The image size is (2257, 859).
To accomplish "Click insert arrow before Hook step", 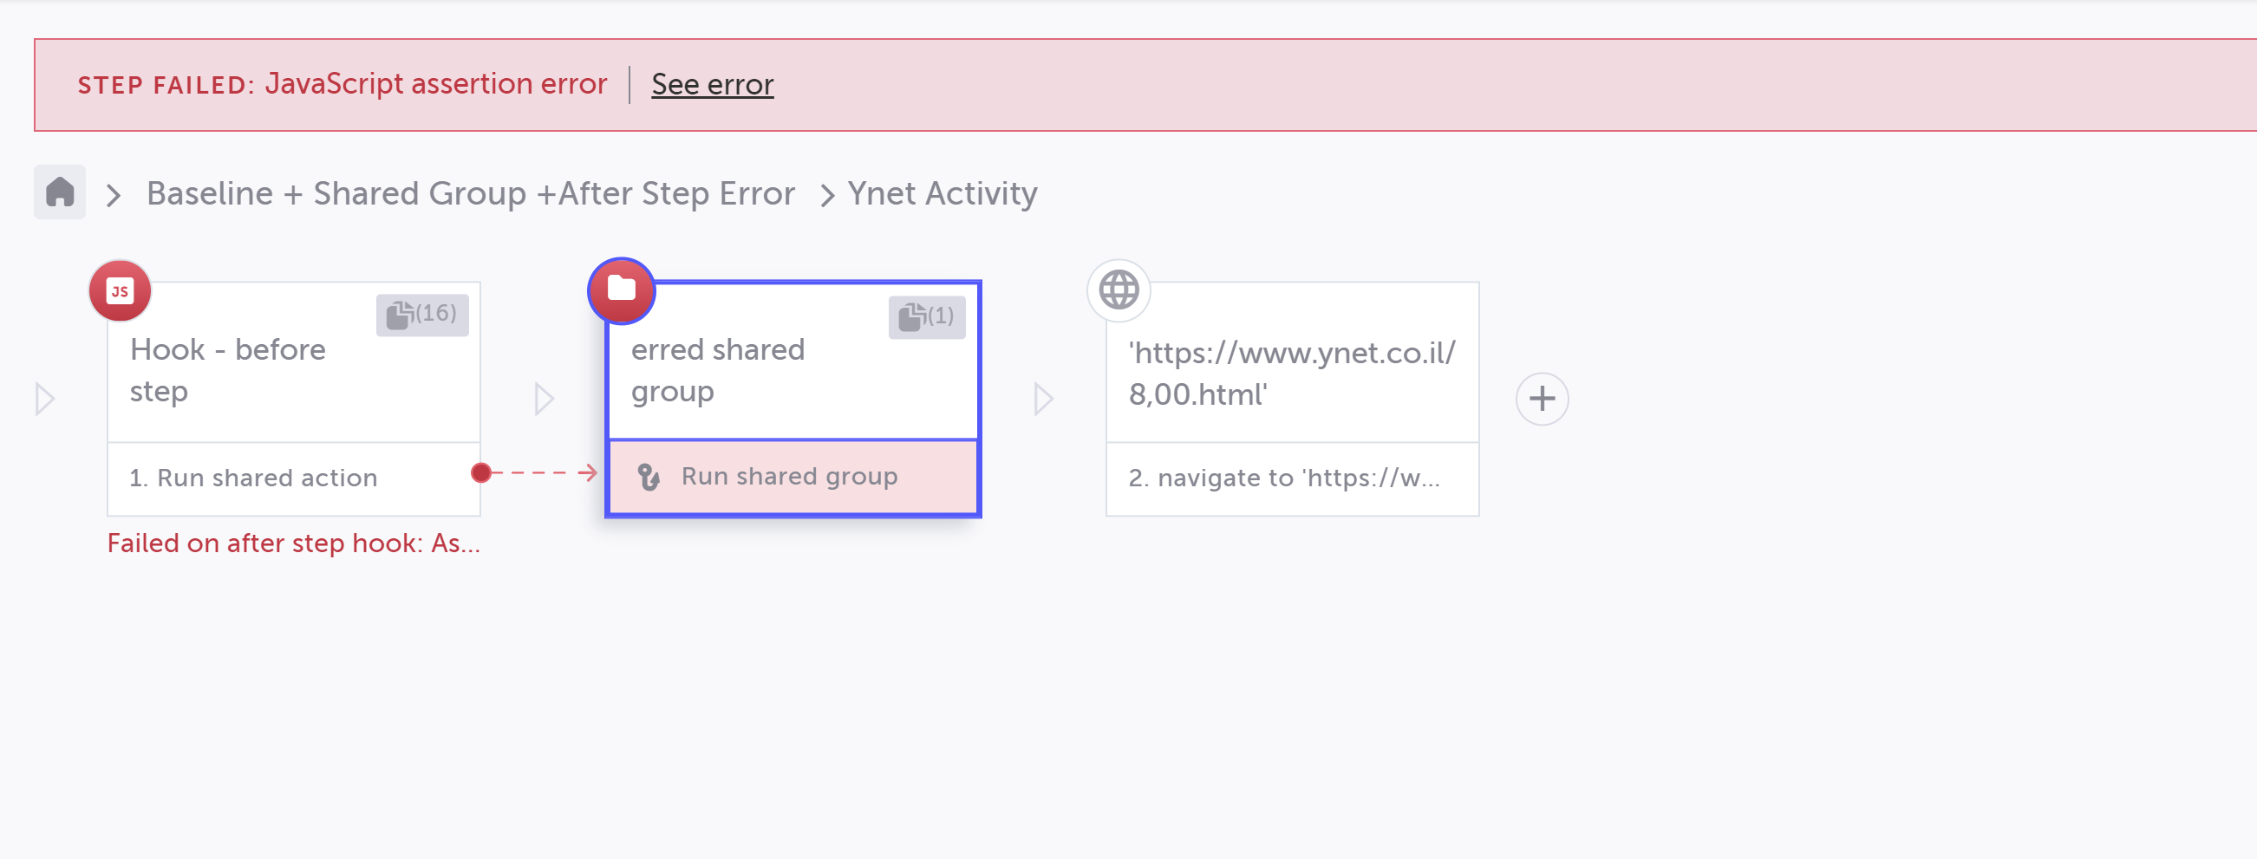I will point(45,400).
